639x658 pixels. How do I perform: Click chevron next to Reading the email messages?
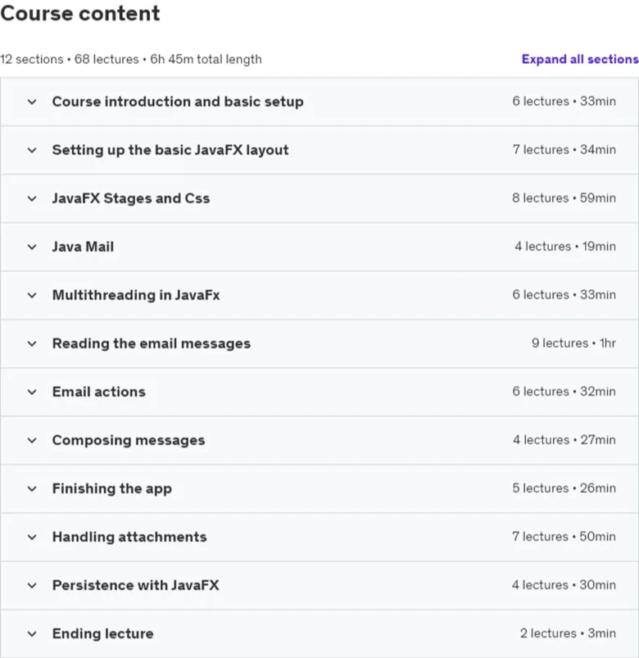tap(32, 343)
